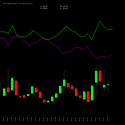
Task: Select the 14 Jan date label
Action: 107,119
